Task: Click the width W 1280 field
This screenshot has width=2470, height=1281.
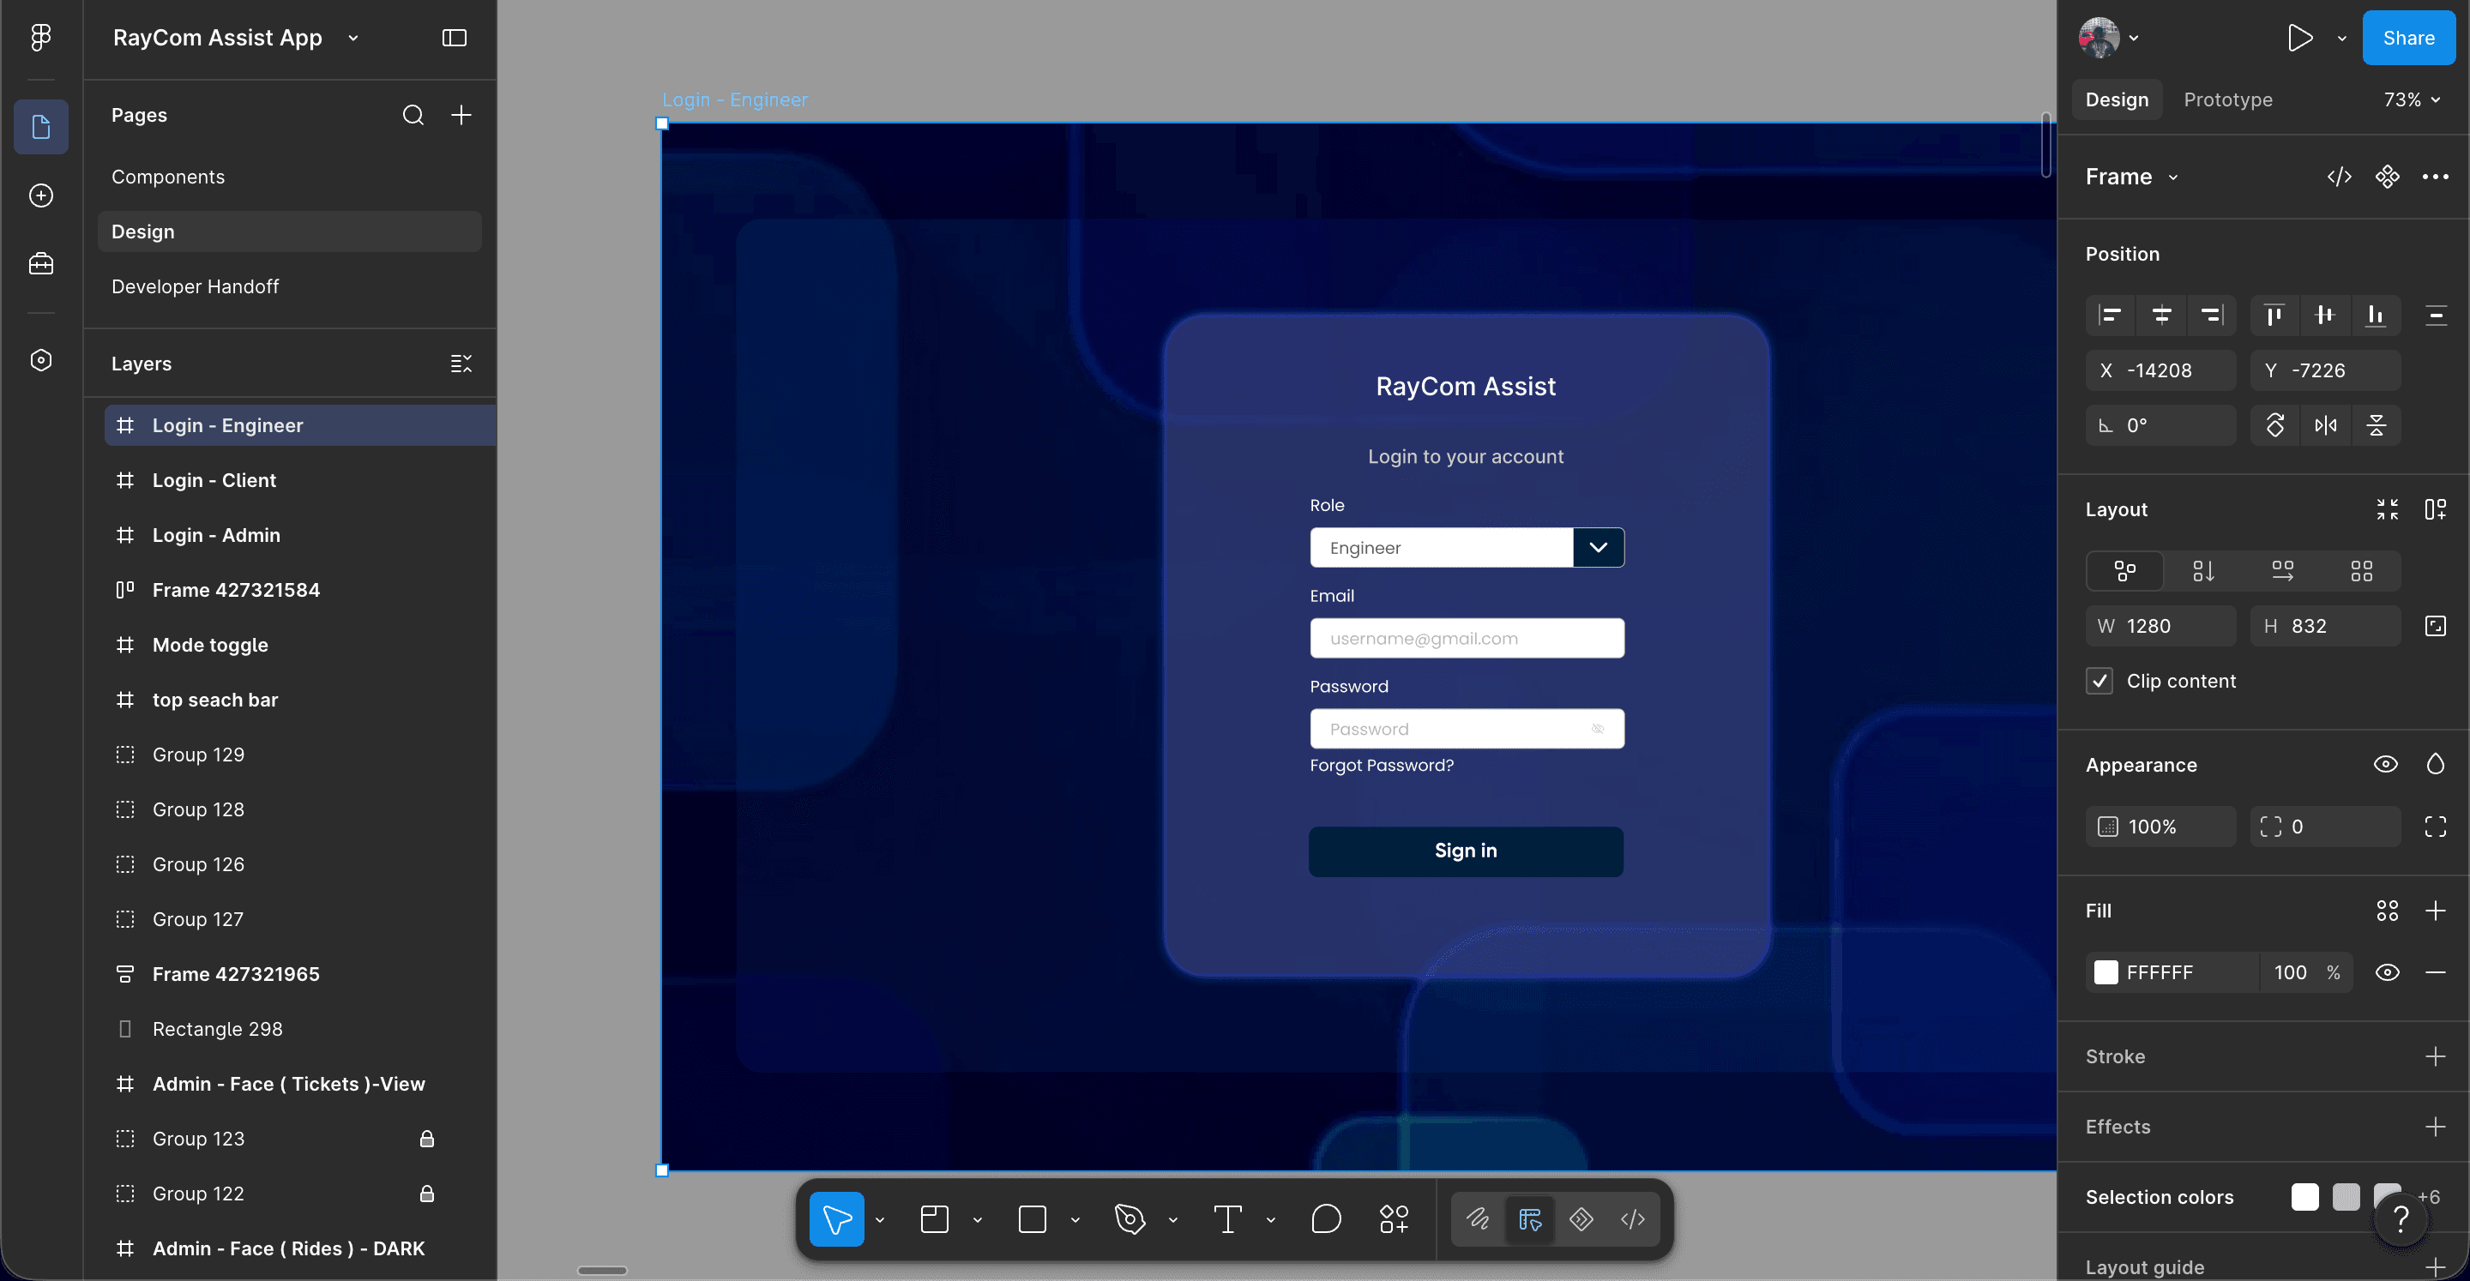Action: click(2160, 626)
